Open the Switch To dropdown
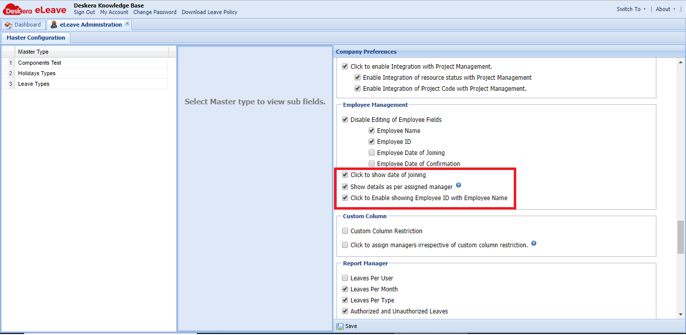Image resolution: width=686 pixels, height=335 pixels. (631, 9)
